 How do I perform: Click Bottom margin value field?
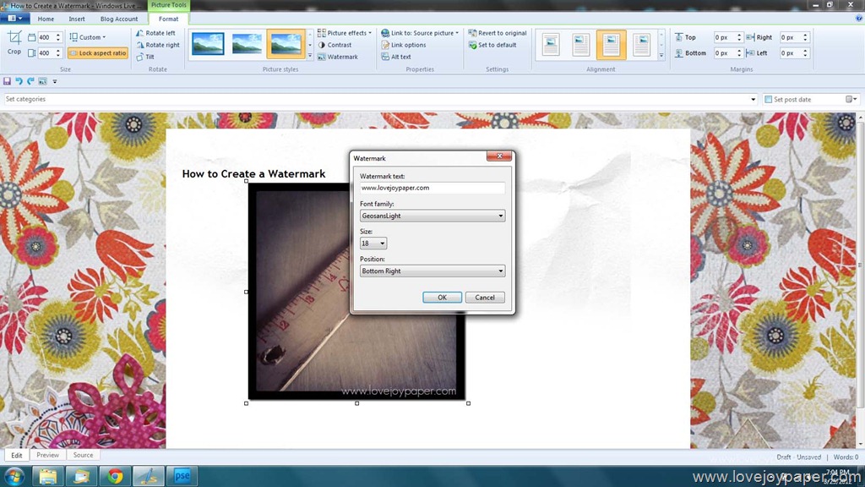click(x=724, y=53)
